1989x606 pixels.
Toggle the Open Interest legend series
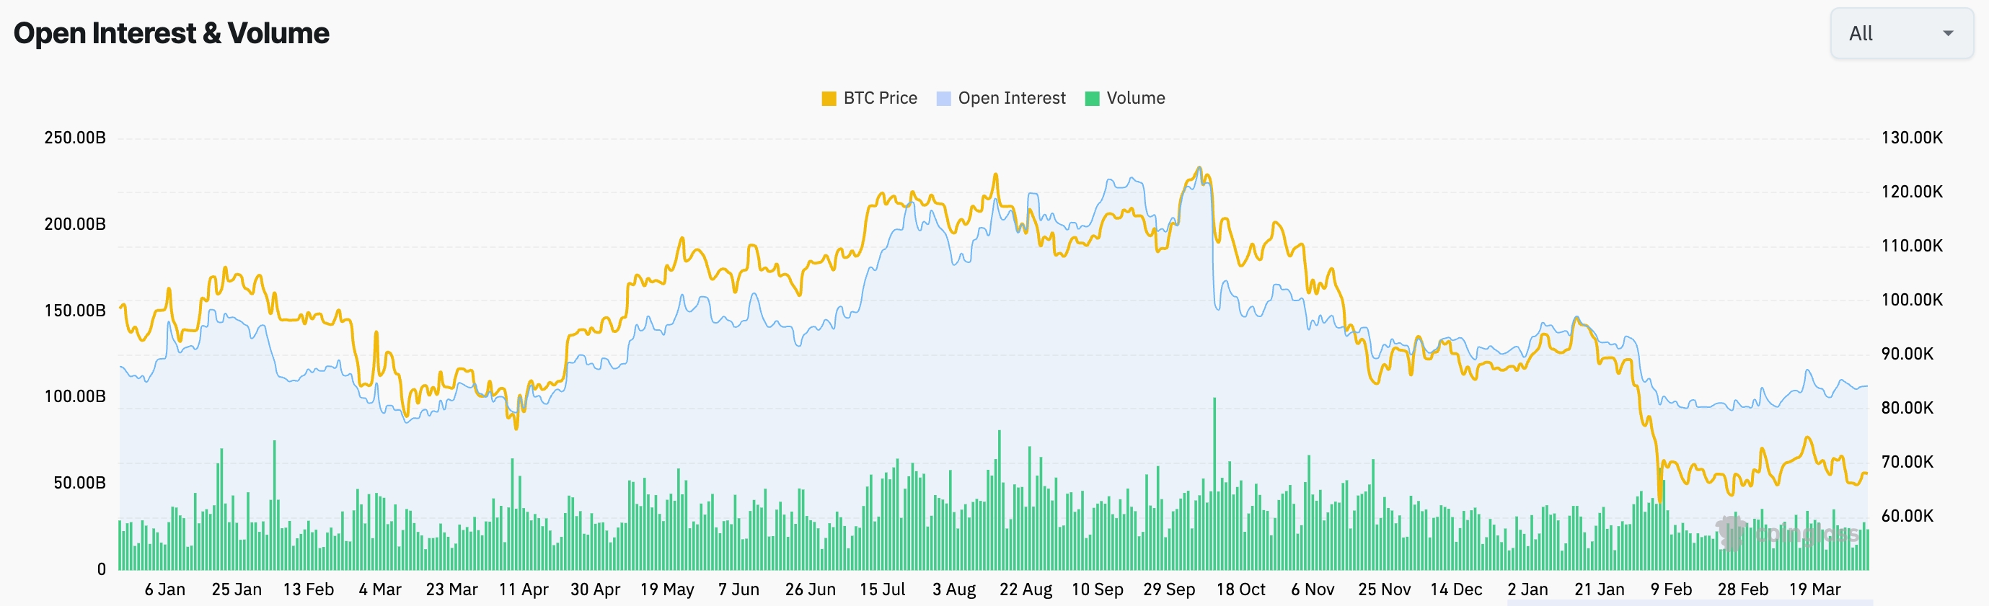point(1010,98)
